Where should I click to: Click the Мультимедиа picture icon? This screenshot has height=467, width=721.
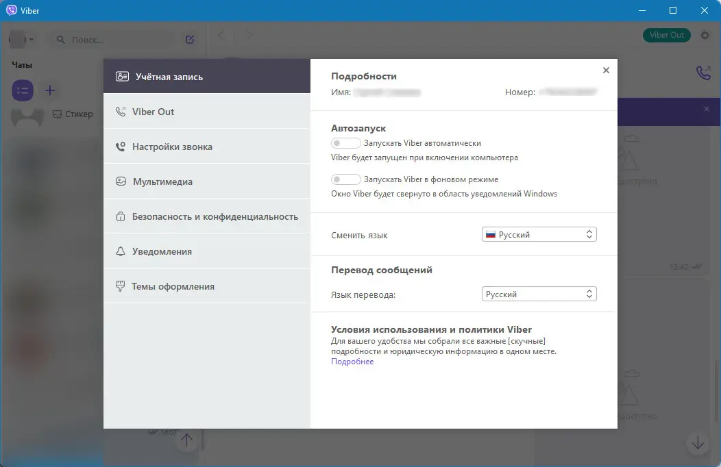[x=121, y=181]
